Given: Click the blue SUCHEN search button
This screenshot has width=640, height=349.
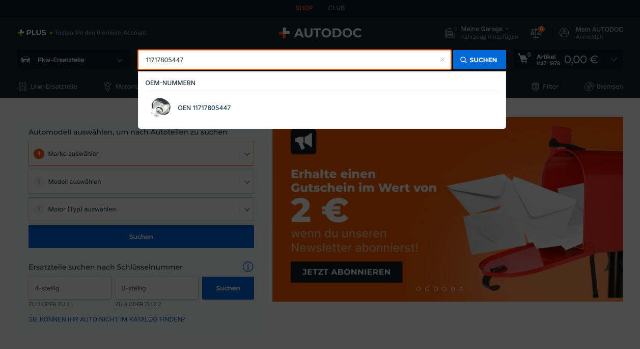Looking at the screenshot, I should [x=480, y=60].
